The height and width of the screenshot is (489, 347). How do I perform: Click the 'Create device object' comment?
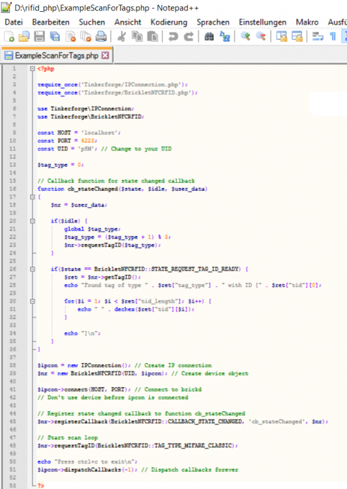pyautogui.click(x=210, y=374)
